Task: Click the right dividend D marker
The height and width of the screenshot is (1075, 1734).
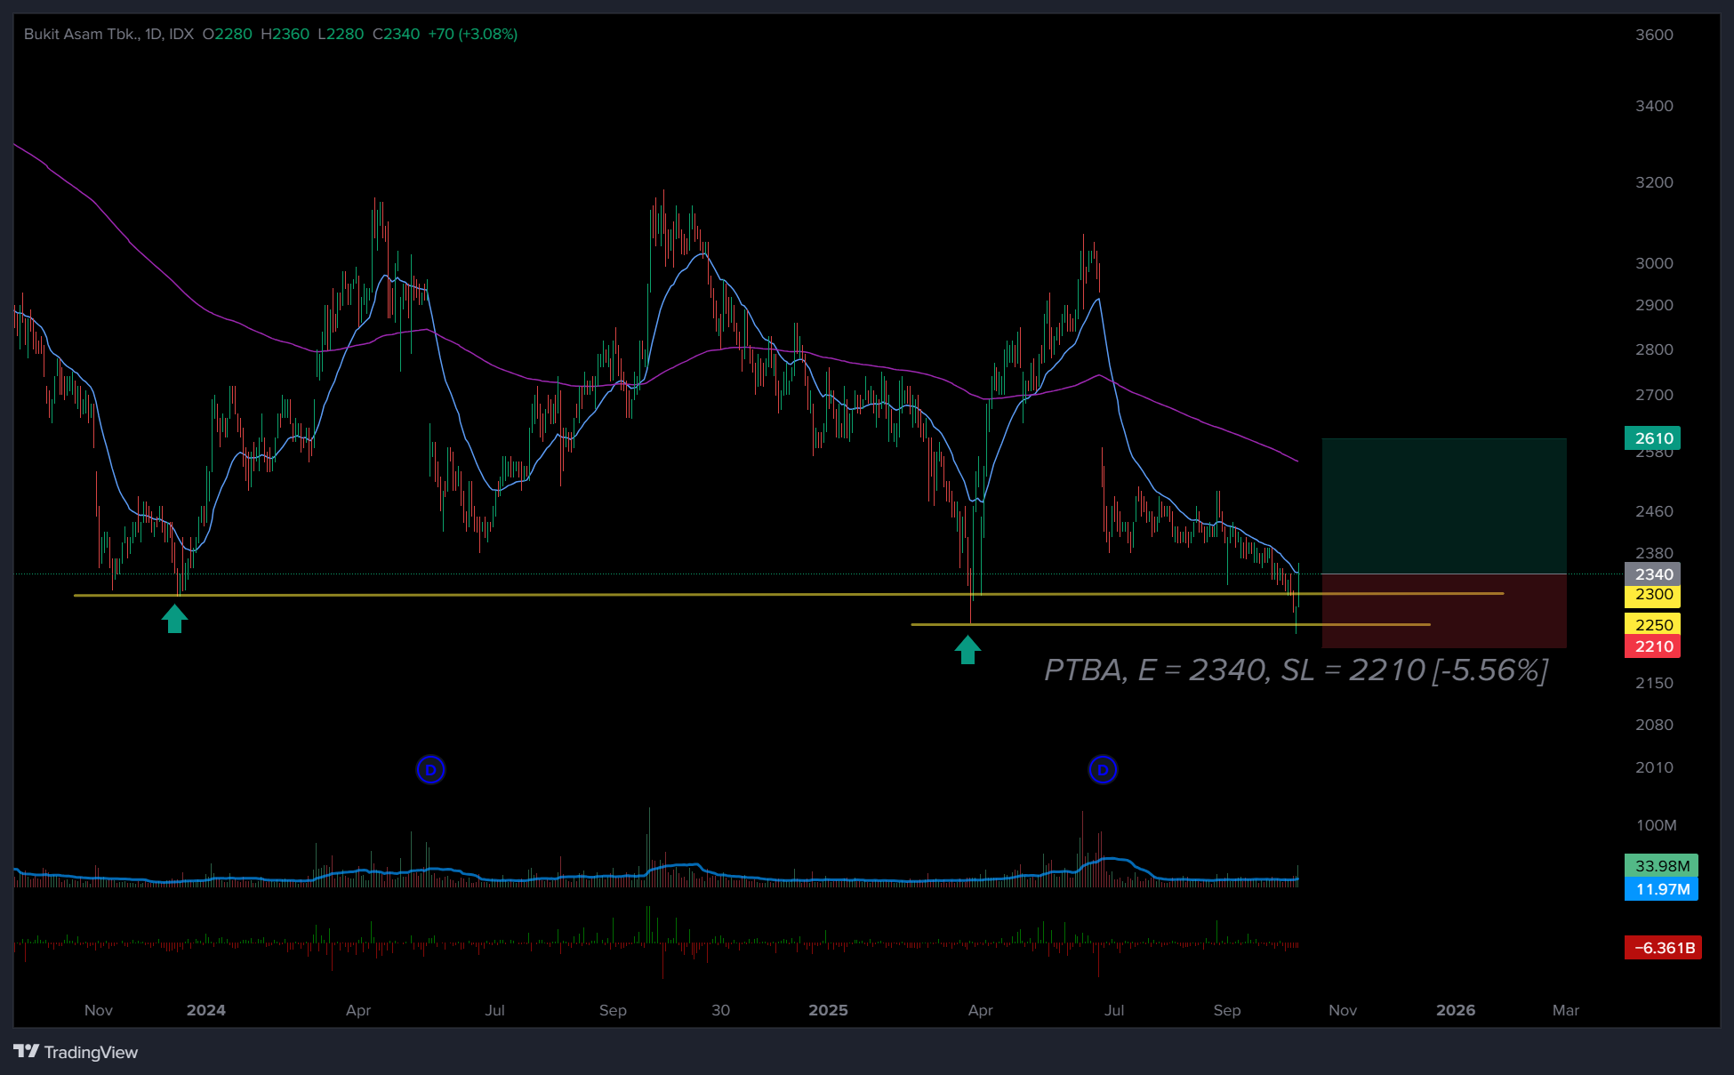Action: (1103, 769)
